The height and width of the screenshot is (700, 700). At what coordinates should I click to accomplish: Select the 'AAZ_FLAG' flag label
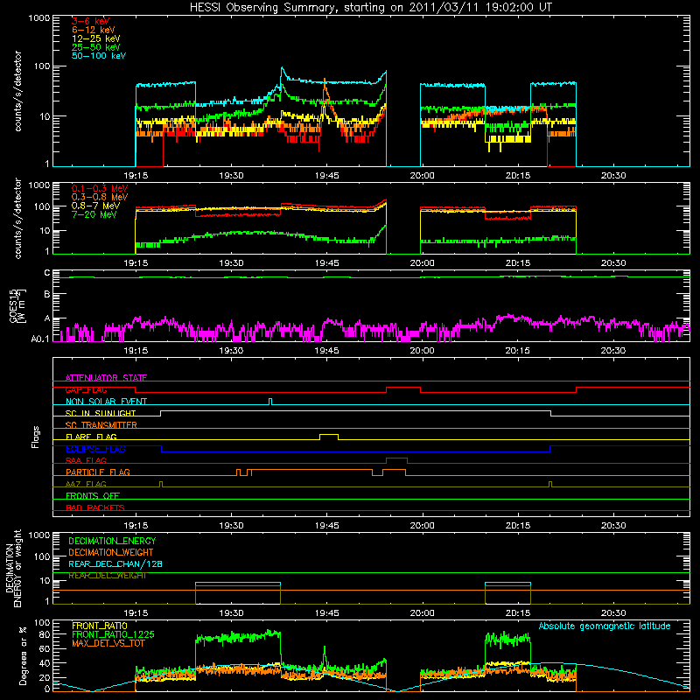86,484
